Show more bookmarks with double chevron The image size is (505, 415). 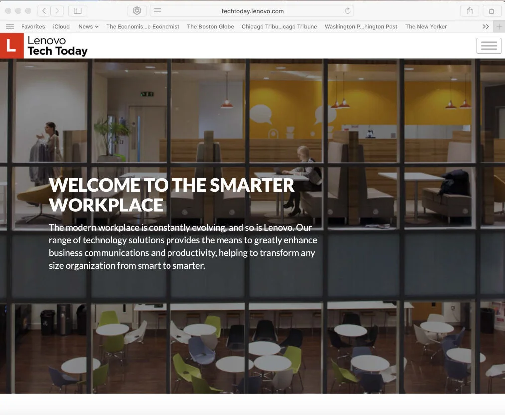click(486, 27)
